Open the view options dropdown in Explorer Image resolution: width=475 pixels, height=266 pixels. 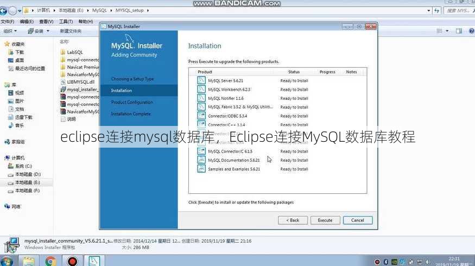point(447,31)
